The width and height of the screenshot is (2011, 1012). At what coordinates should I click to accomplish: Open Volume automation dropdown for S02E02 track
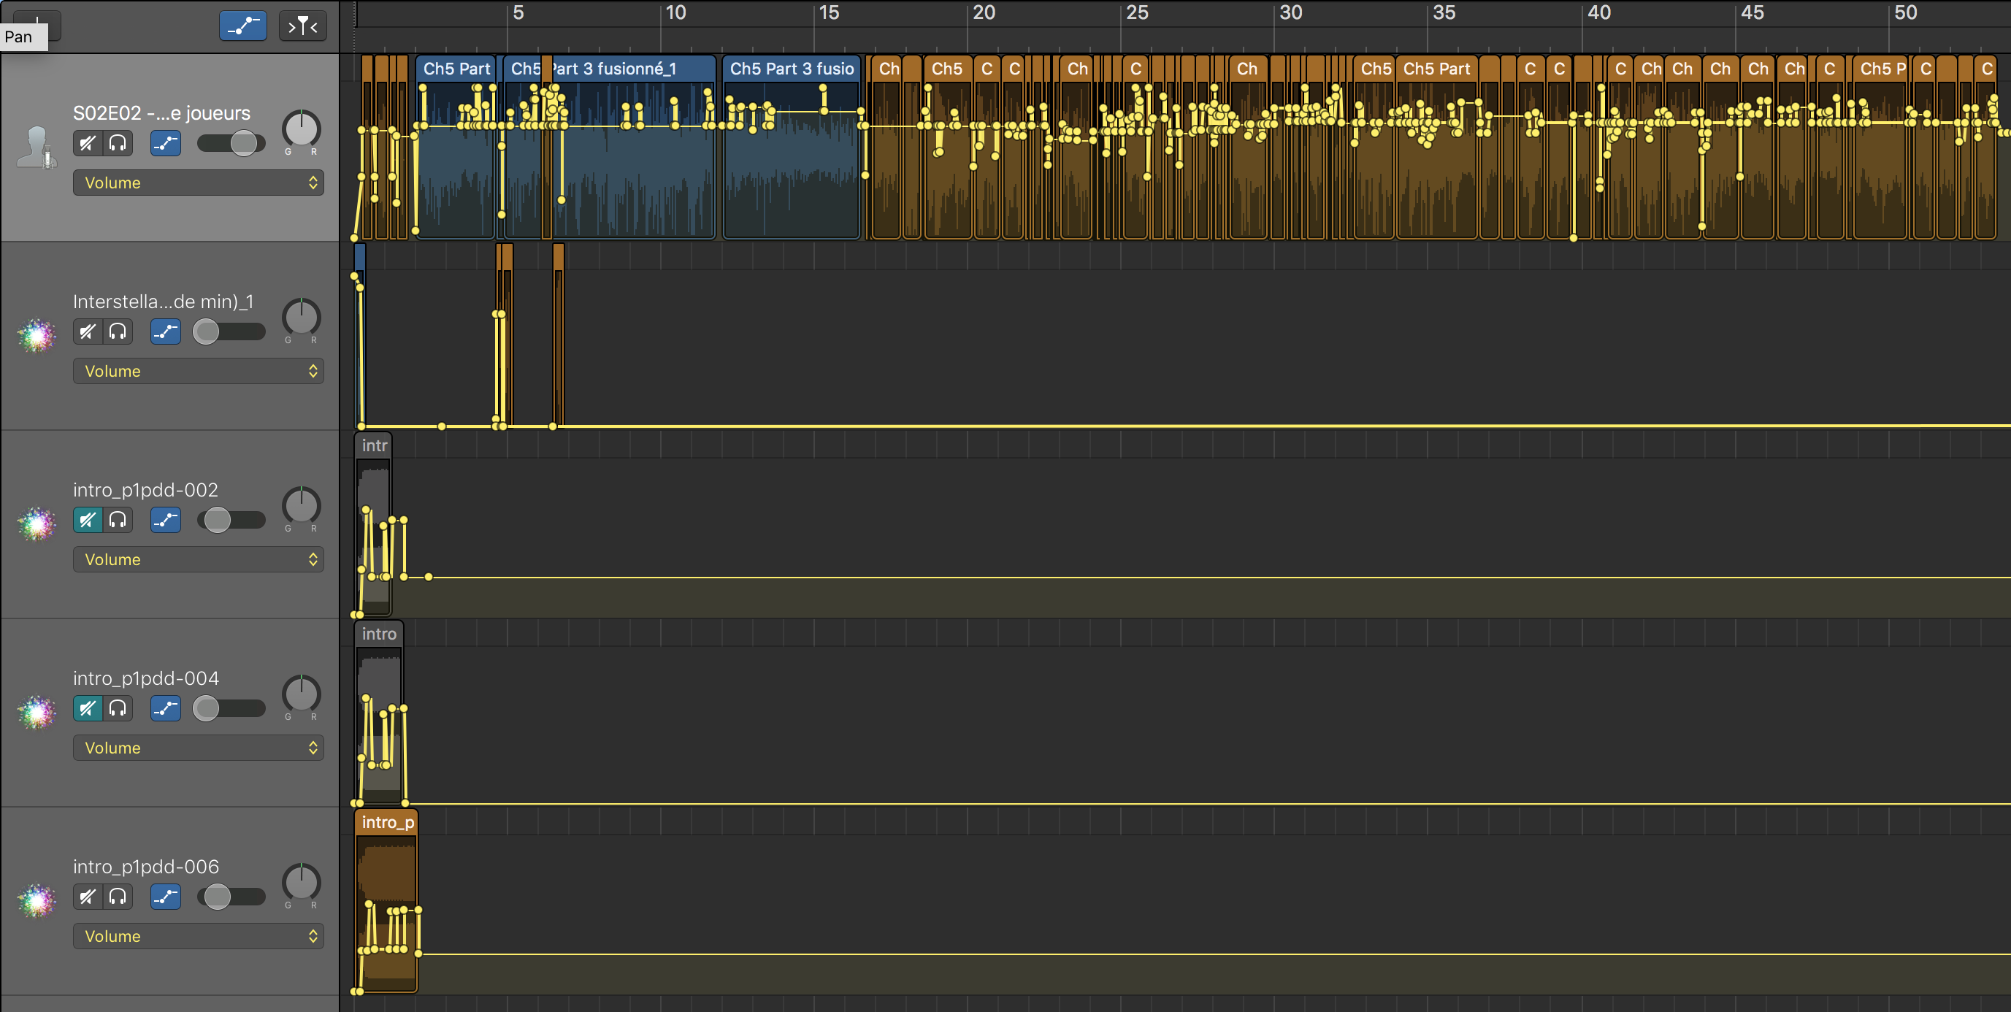(199, 183)
